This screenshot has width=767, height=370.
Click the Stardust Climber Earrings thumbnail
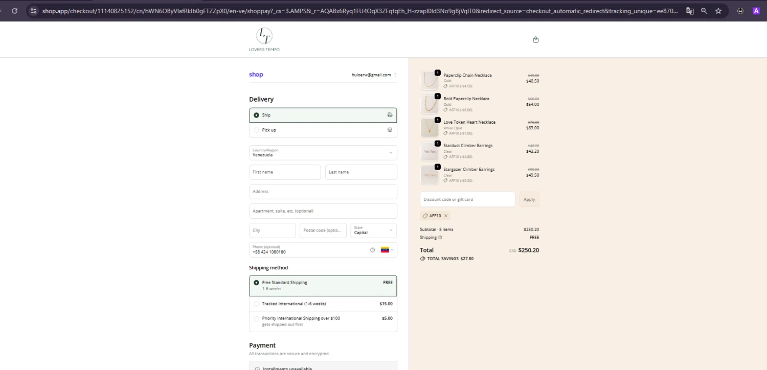point(430,151)
